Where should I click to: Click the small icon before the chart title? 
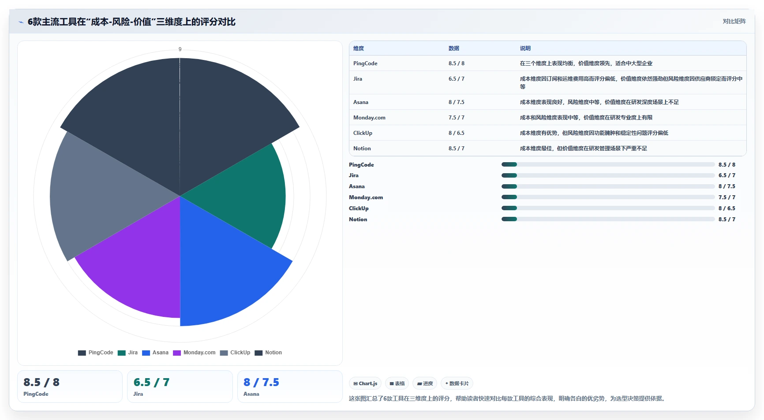pos(21,22)
